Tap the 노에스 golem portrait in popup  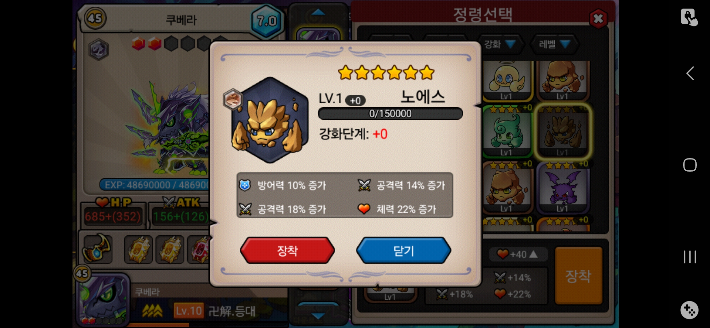[x=270, y=120]
